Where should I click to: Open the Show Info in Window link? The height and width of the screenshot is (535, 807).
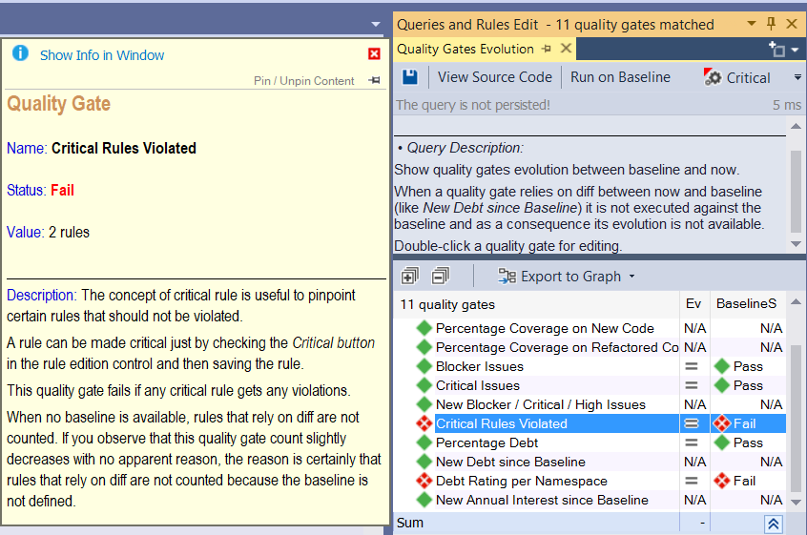(102, 55)
